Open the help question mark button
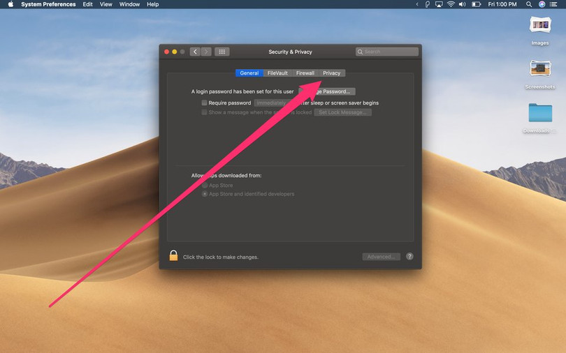This screenshot has height=353, width=566. pos(409,257)
